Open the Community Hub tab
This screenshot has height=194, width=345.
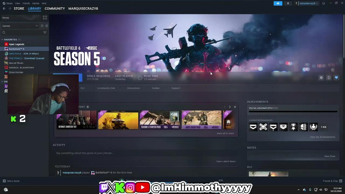[x=106, y=88]
